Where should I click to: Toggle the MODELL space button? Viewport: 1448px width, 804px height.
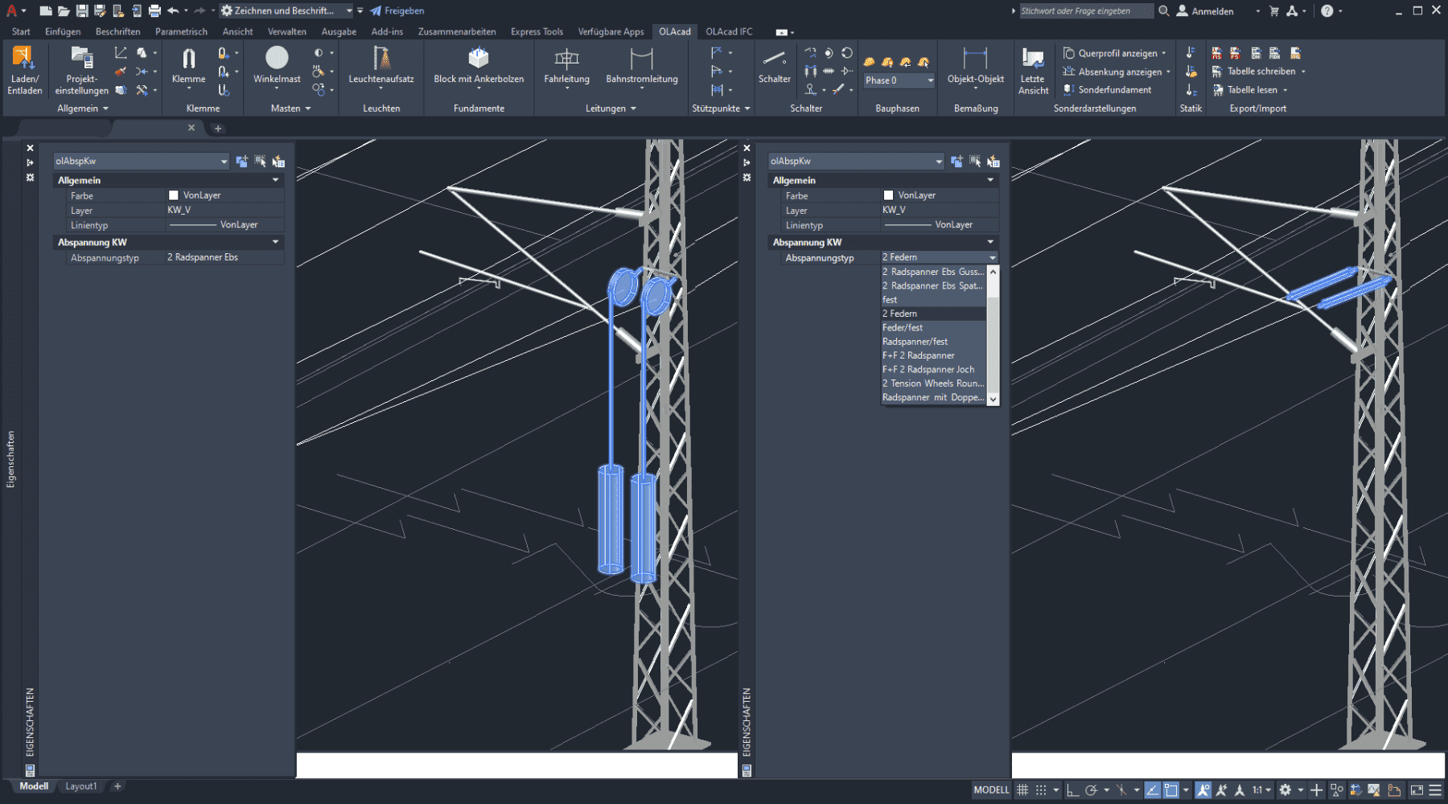[991, 790]
